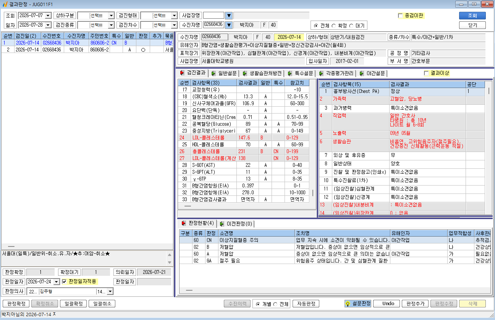495x320 pixels.
Task: Open the 판정일자 date dropdown
Action: (x=57, y=282)
